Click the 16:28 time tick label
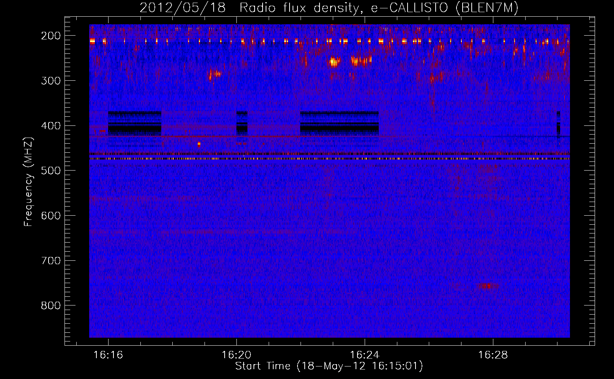 point(493,355)
